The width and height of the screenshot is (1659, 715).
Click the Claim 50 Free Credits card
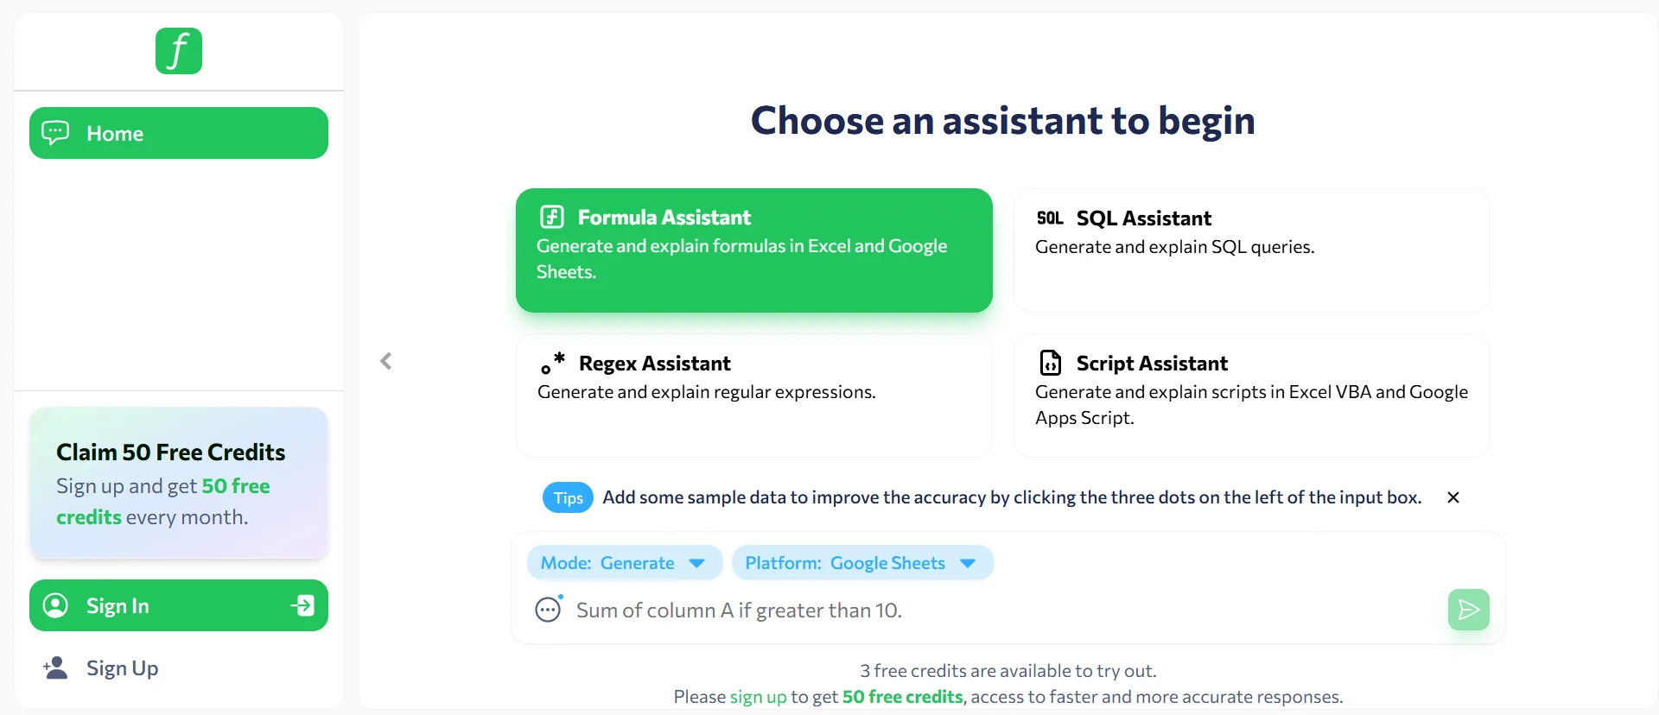(178, 483)
